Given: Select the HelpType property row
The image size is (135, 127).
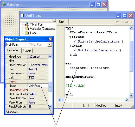Looking at the screenshot, I should [27, 57].
